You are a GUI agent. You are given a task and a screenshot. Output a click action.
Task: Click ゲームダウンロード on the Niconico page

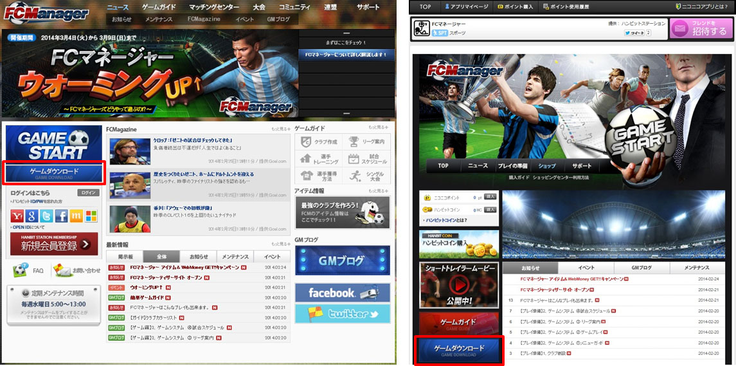pyautogui.click(x=458, y=349)
